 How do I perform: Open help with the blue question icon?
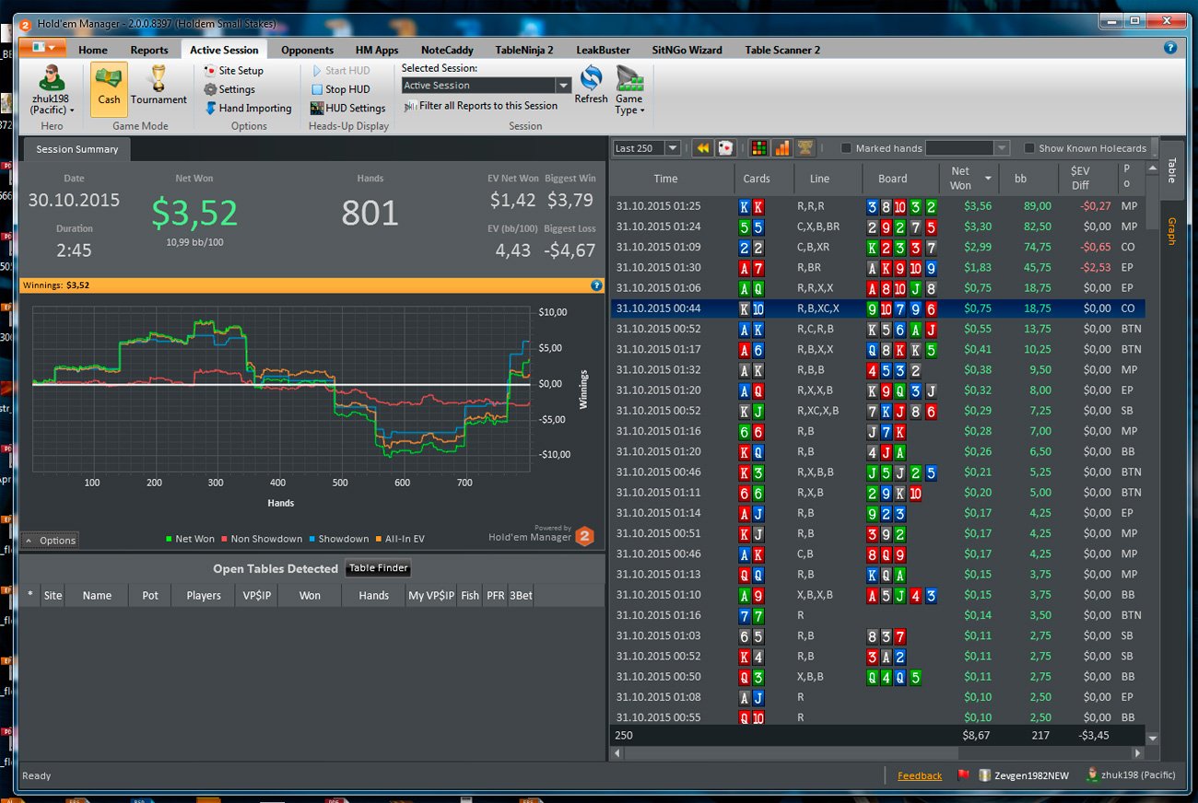coord(1170,48)
